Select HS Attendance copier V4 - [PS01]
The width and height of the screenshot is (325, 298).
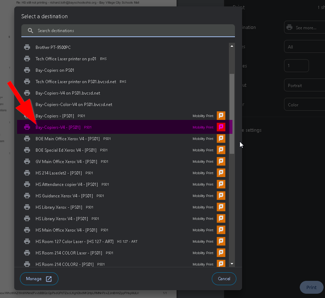point(125,184)
